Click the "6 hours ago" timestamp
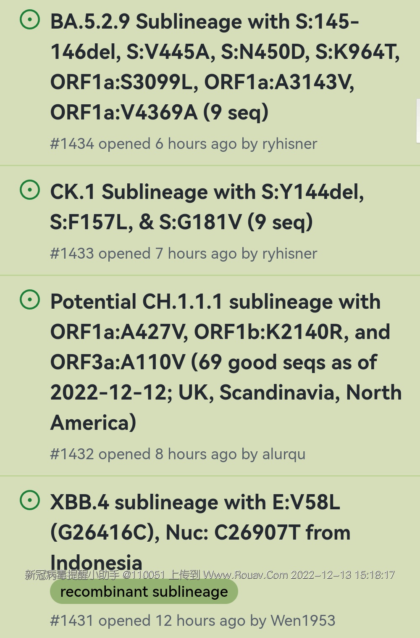The height and width of the screenshot is (638, 420). [196, 144]
